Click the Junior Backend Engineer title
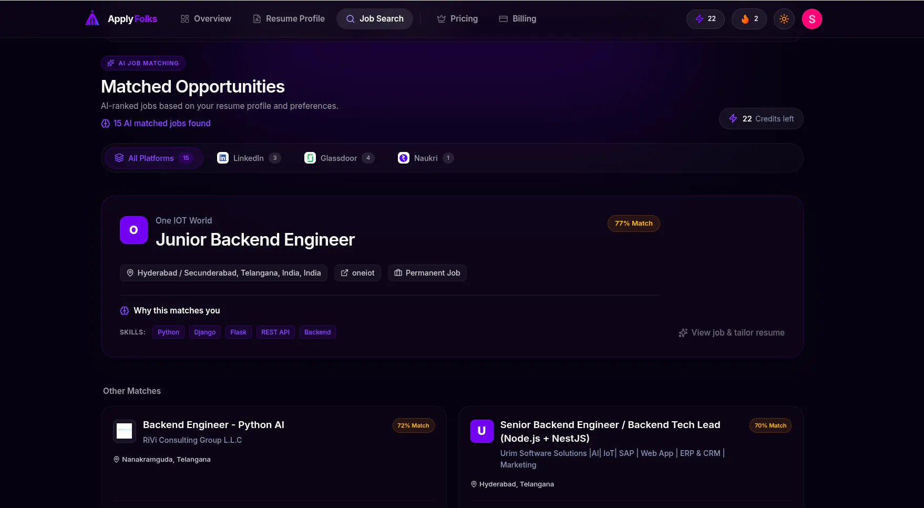Image resolution: width=924 pixels, height=508 pixels. click(x=255, y=240)
